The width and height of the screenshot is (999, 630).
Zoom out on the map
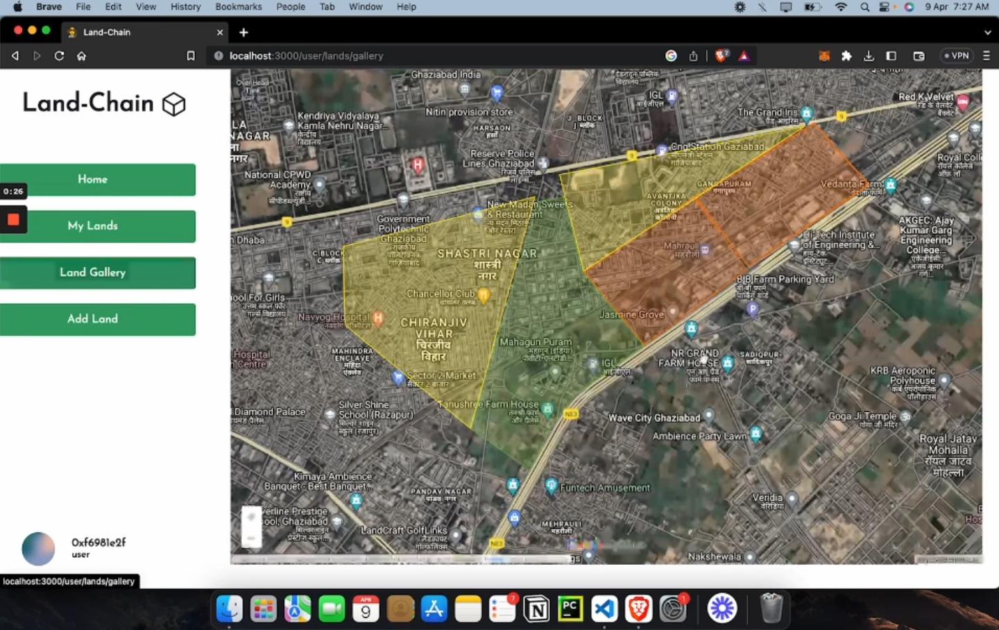[x=251, y=538]
